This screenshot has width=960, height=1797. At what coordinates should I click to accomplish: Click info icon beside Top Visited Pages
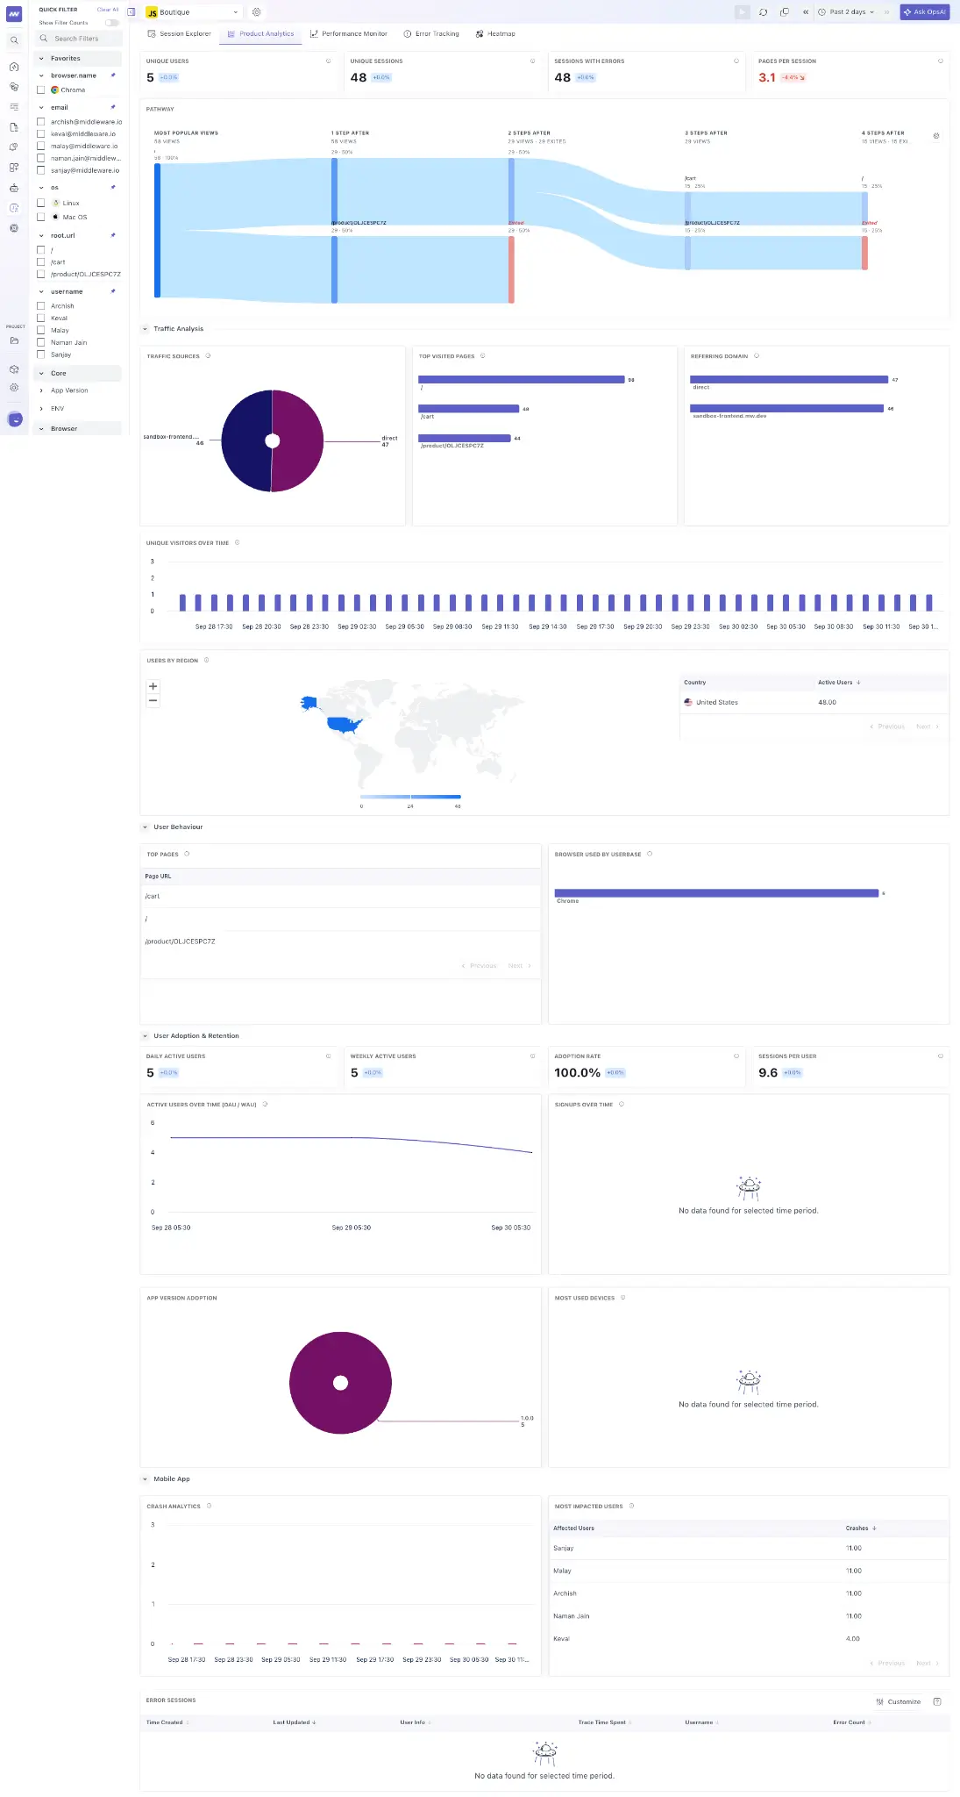[x=483, y=356]
